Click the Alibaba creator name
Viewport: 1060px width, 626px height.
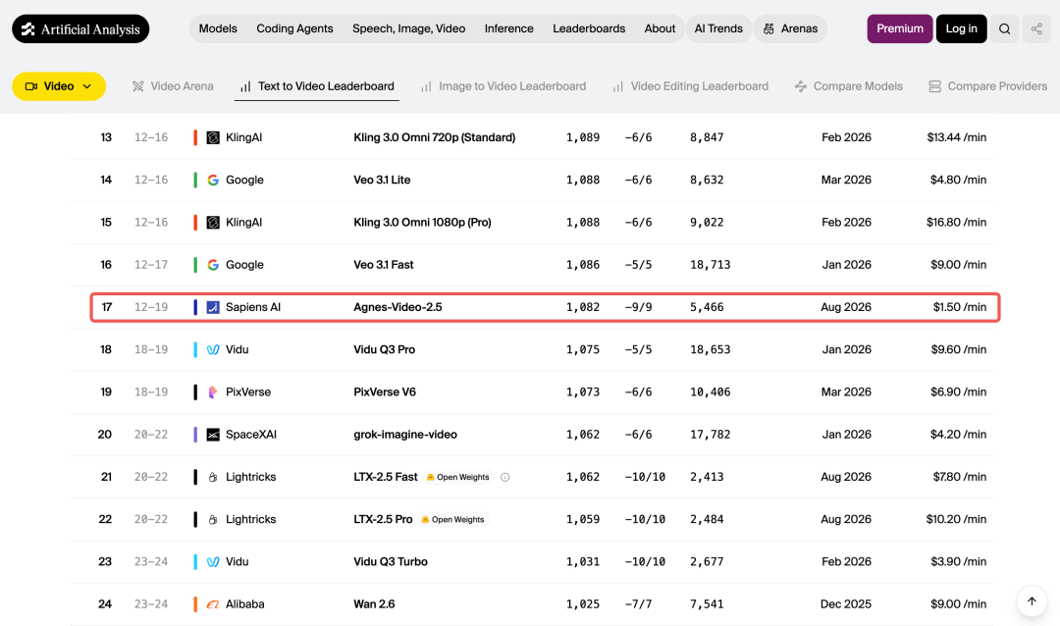[x=244, y=604]
